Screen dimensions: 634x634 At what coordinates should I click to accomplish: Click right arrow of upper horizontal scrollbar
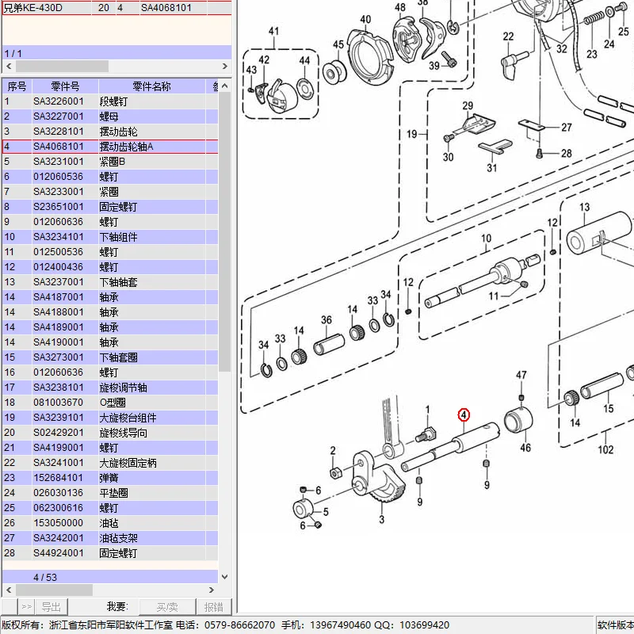(225, 66)
